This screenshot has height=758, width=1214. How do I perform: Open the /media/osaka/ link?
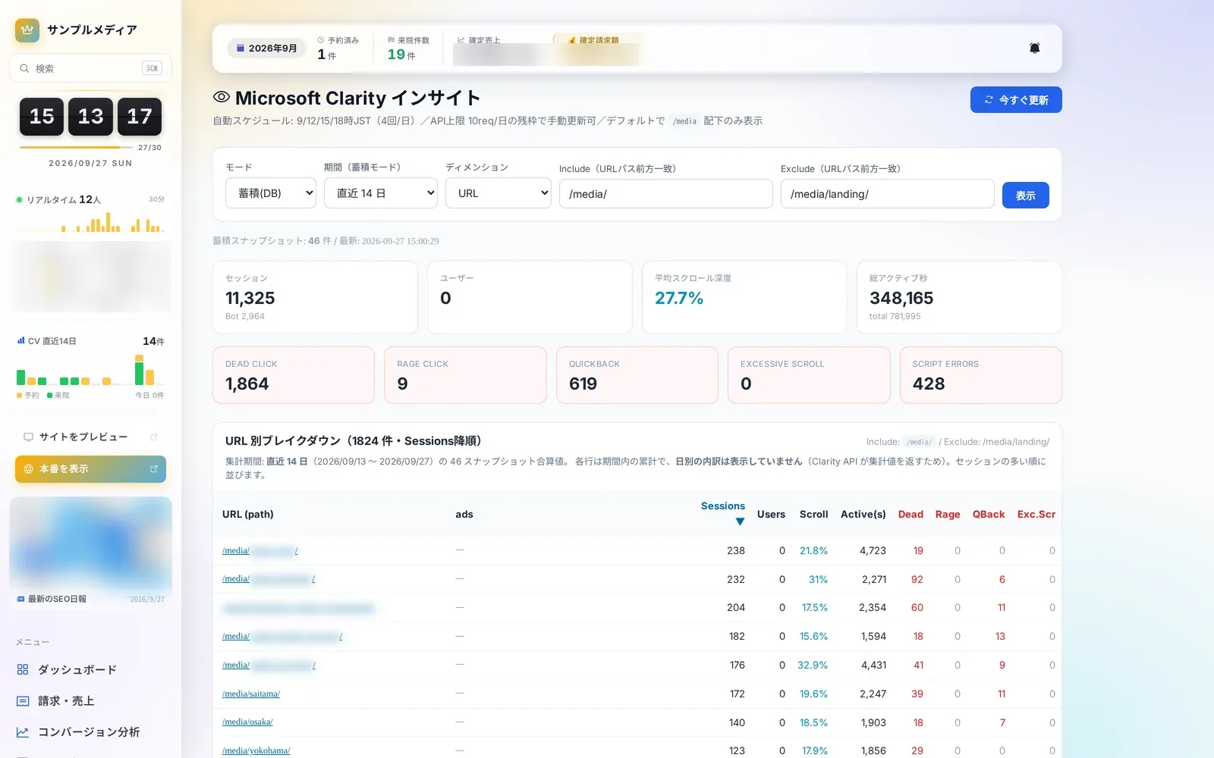247,722
